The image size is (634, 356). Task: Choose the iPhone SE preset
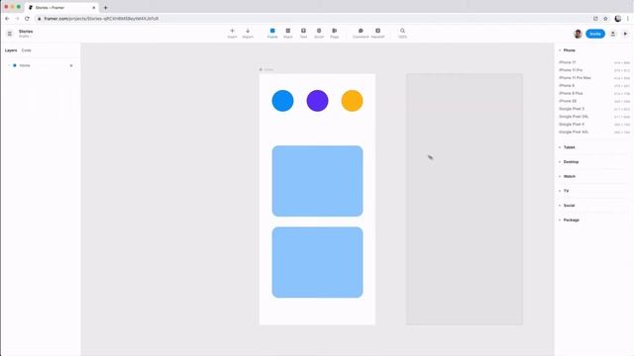tap(594, 101)
